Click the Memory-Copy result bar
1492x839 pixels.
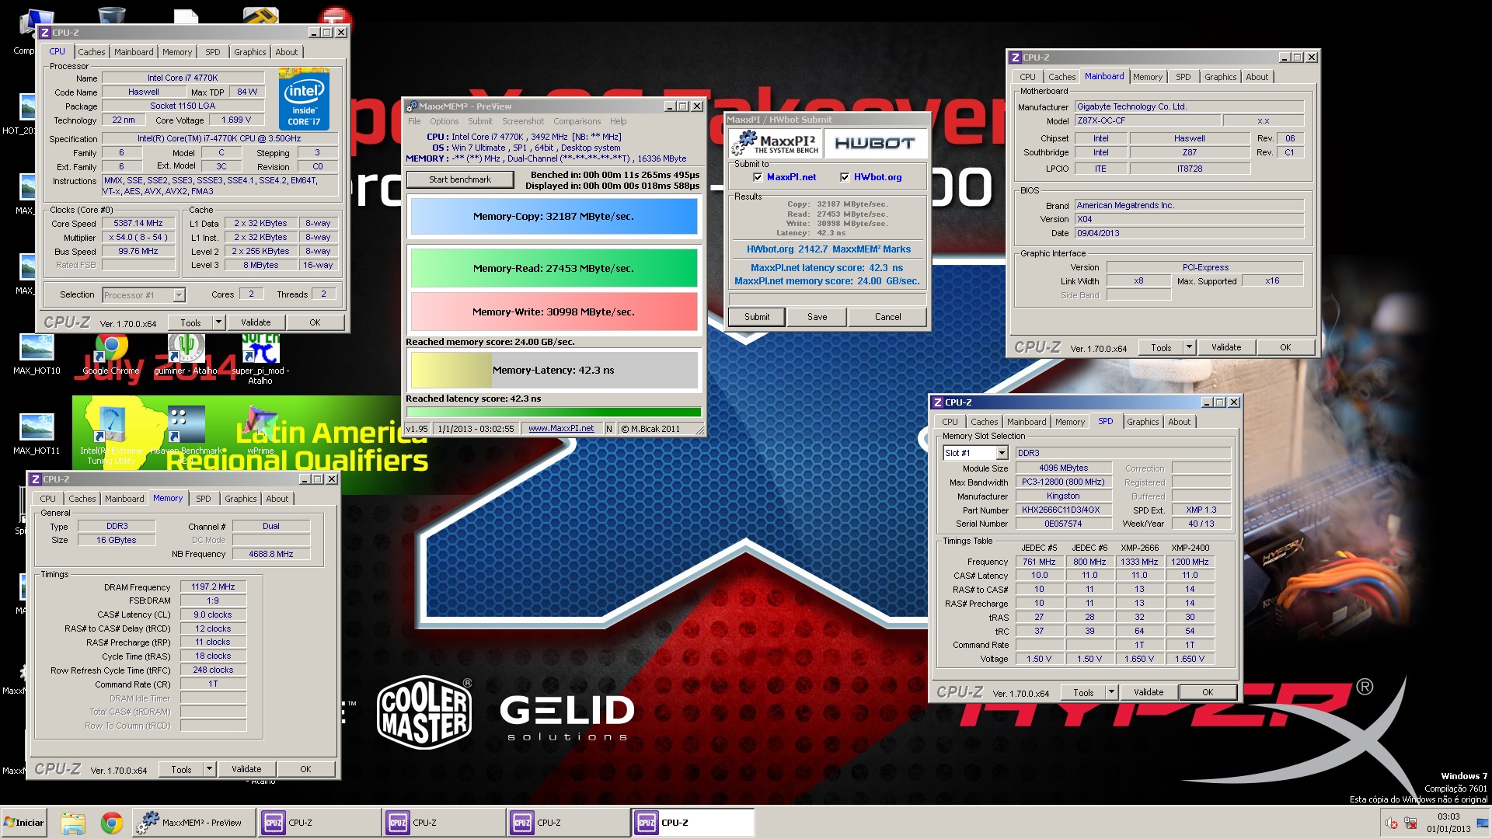[x=553, y=217]
